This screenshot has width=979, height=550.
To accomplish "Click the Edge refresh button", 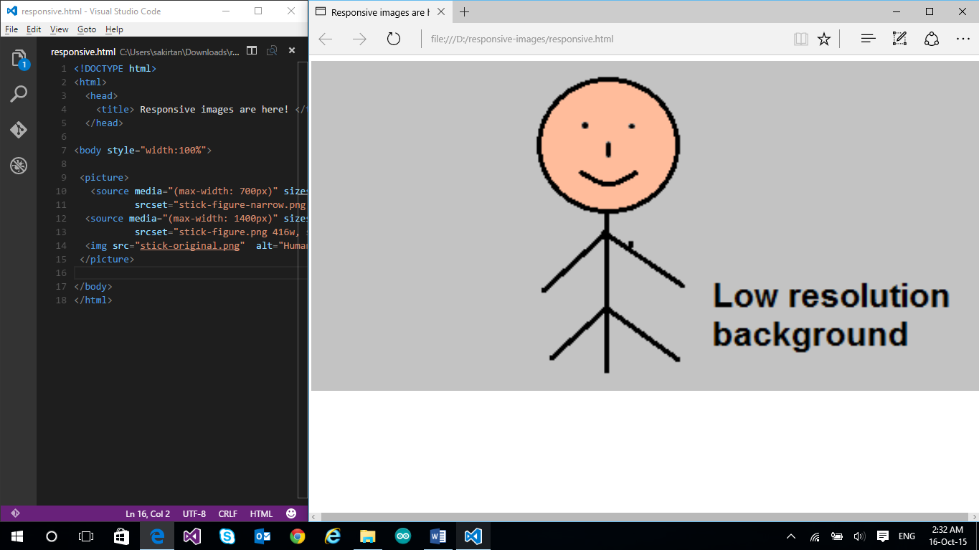I will point(393,39).
